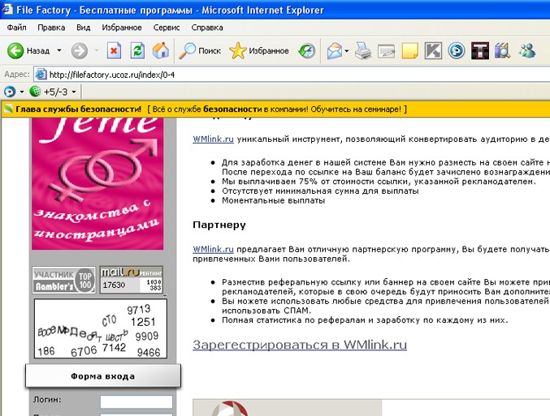Click the blue round swirl toolbar icon
This screenshot has width=550, height=416.
457,51
